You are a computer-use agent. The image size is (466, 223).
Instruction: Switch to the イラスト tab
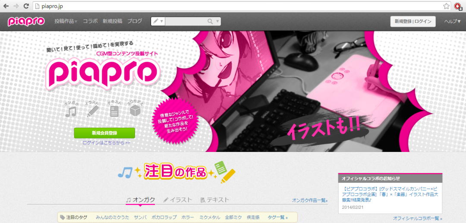click(178, 200)
